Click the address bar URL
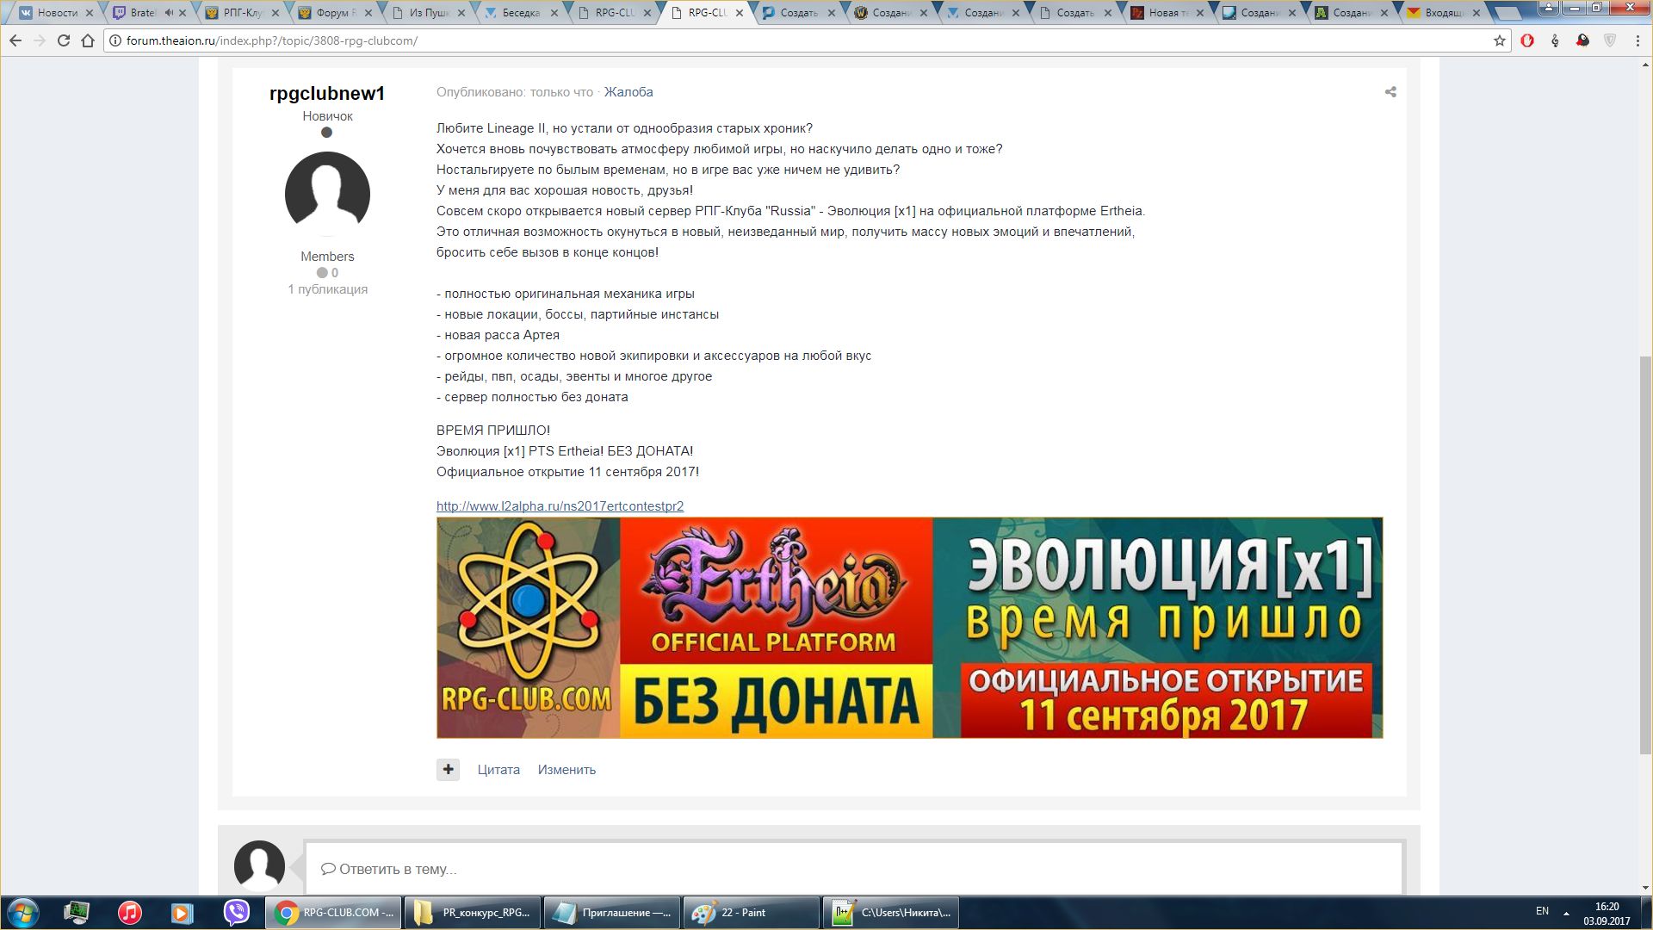 (x=272, y=40)
